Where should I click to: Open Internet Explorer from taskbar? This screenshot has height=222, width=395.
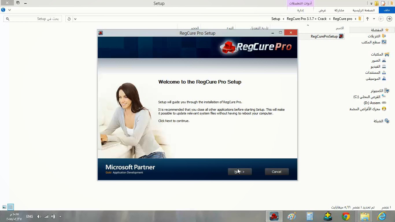(x=382, y=216)
